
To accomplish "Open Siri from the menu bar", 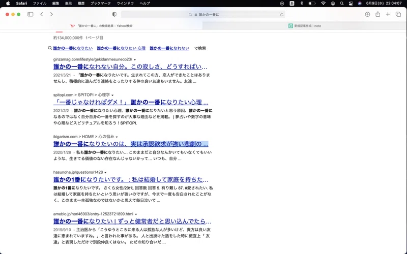I will click(360, 4).
